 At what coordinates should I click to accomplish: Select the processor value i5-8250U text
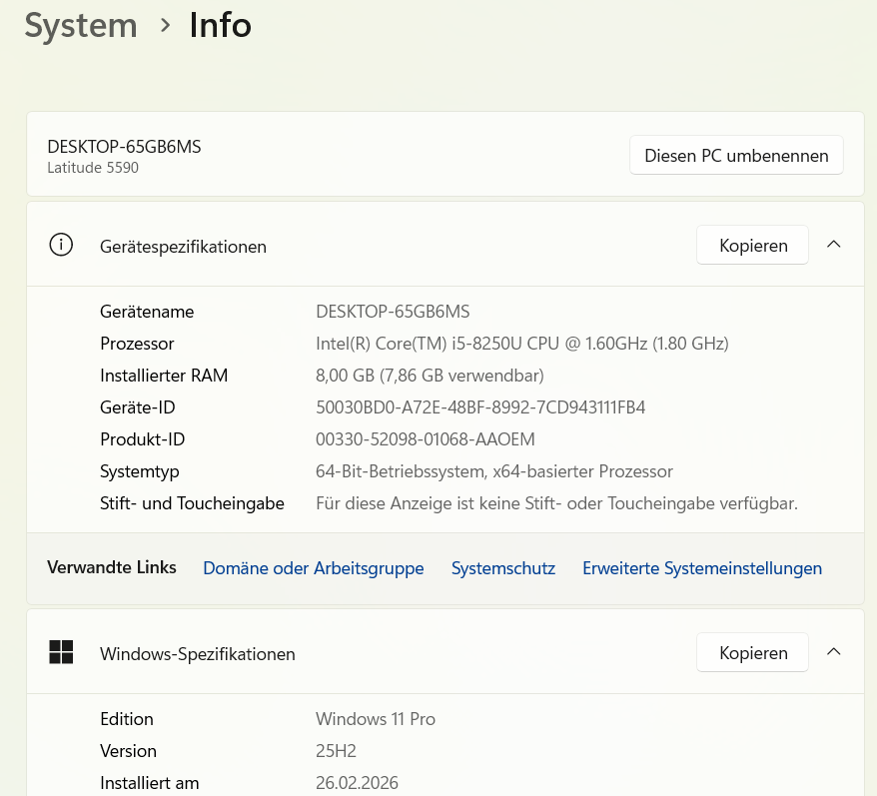pyautogui.click(x=521, y=344)
